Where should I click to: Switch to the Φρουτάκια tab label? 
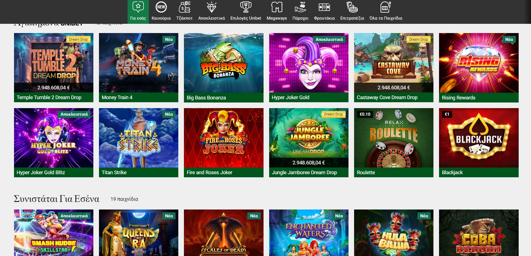324,18
